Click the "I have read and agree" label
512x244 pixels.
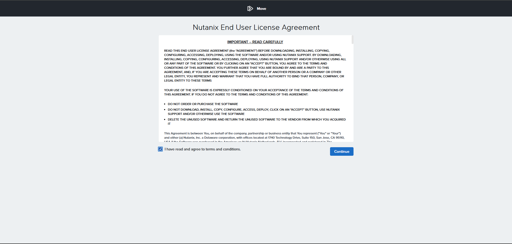(203, 149)
